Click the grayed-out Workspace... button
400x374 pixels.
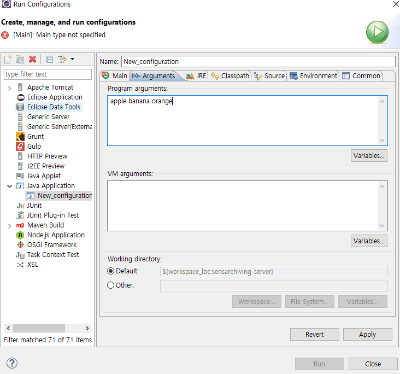point(257,301)
